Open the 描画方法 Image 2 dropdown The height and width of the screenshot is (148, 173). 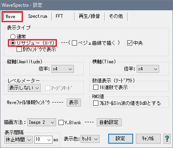click(x=41, y=122)
